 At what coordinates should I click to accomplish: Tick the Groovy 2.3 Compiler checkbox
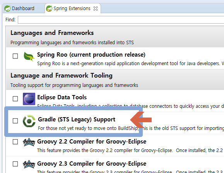pyautogui.click(x=15, y=164)
